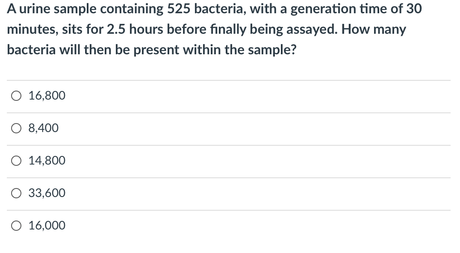This screenshot has height=253, width=460.
Task: Click the 14,800 answer label text
Action: click(x=47, y=161)
